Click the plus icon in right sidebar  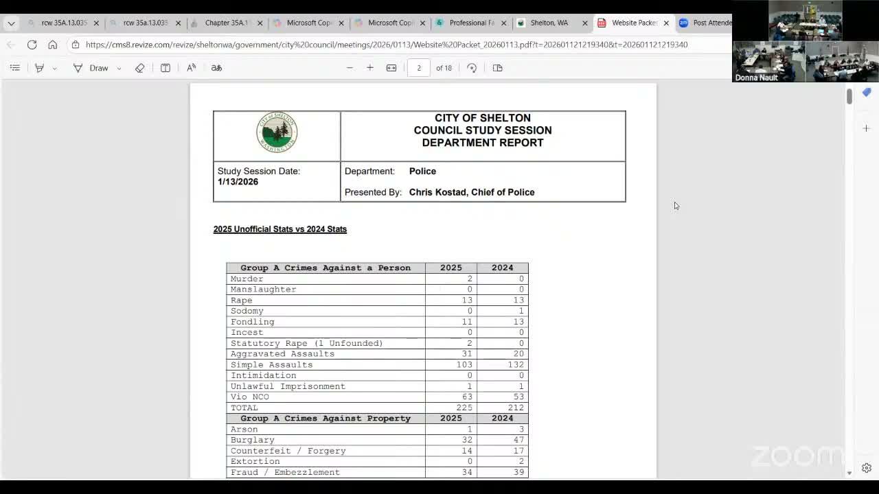867,128
